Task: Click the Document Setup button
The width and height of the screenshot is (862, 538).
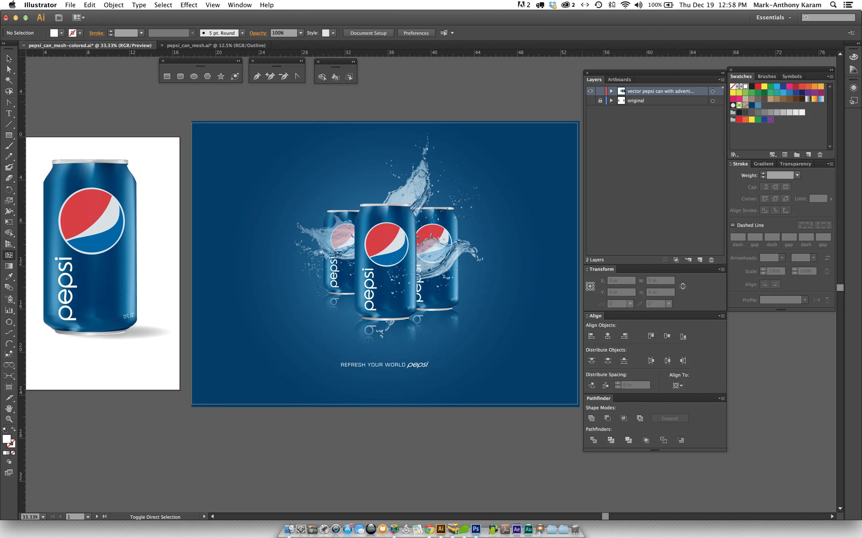Action: (368, 33)
